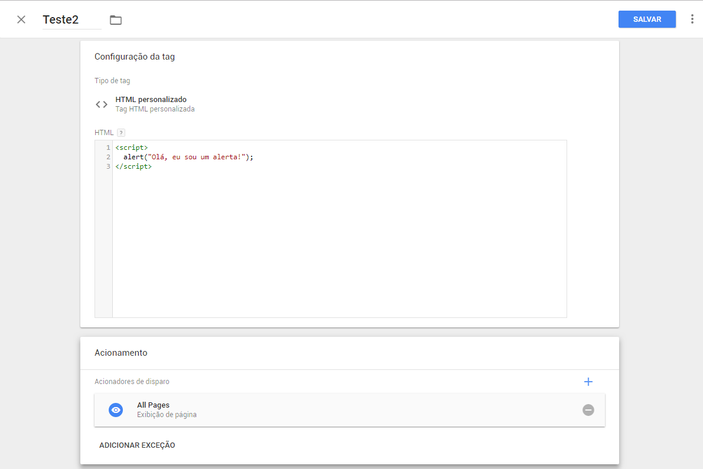The image size is (703, 469).
Task: Click the HTML help question mark icon
Action: click(x=121, y=133)
